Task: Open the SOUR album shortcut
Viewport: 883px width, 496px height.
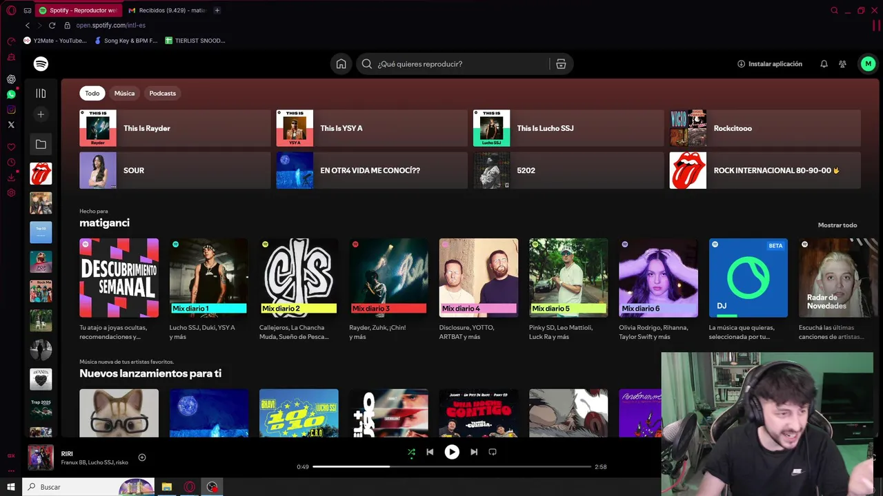Action: pyautogui.click(x=175, y=170)
